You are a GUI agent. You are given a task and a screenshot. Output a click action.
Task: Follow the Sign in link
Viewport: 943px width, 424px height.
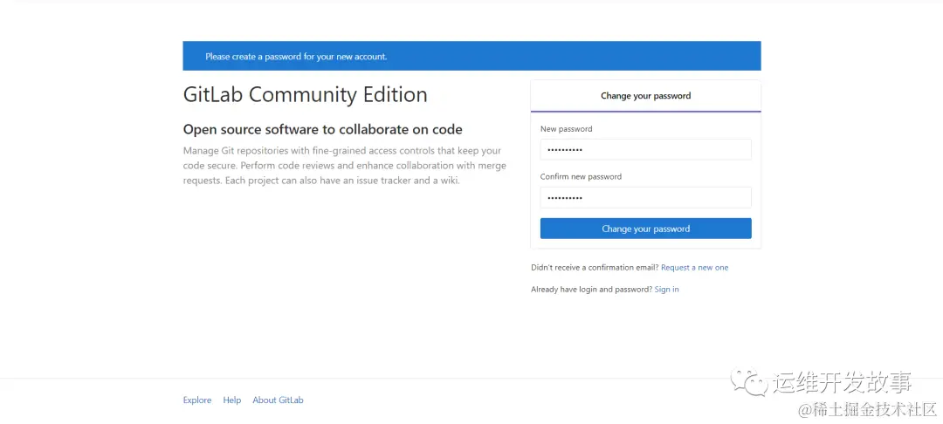[666, 290]
